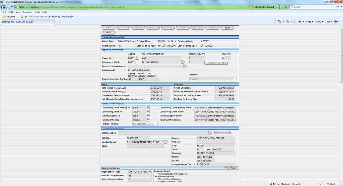Open the File menu
This screenshot has width=343, height=186.
[x=5, y=12]
